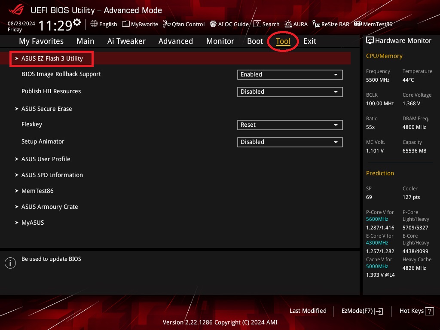Click the globe language icon
440x330 pixels.
(x=94, y=24)
